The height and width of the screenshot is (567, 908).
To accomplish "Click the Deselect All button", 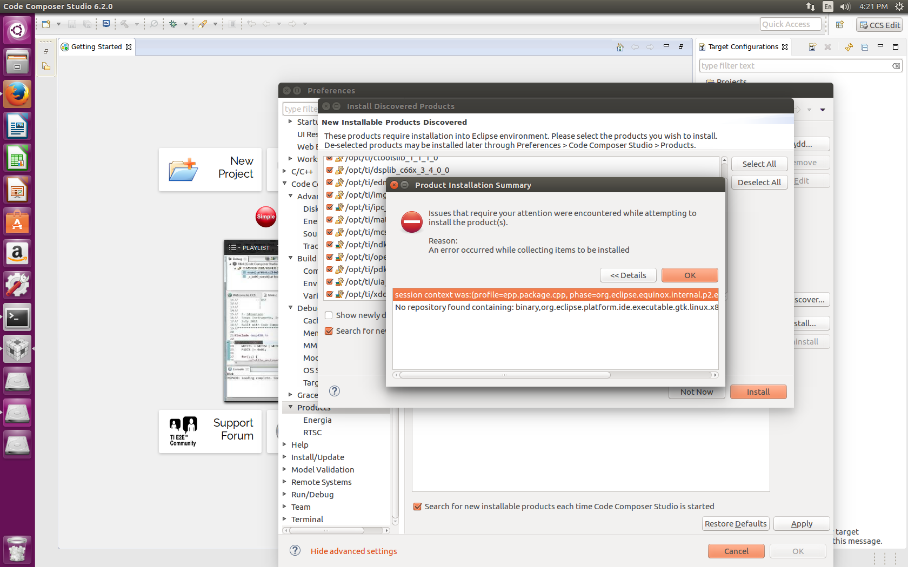I will point(759,183).
